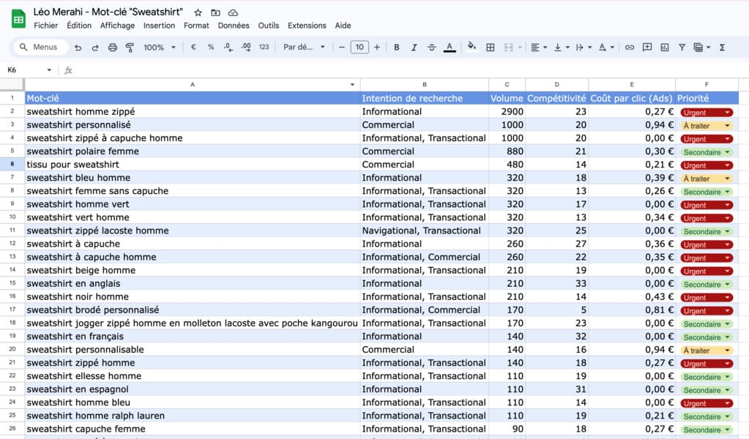
Task: Open the font family dropdown
Action: (304, 48)
